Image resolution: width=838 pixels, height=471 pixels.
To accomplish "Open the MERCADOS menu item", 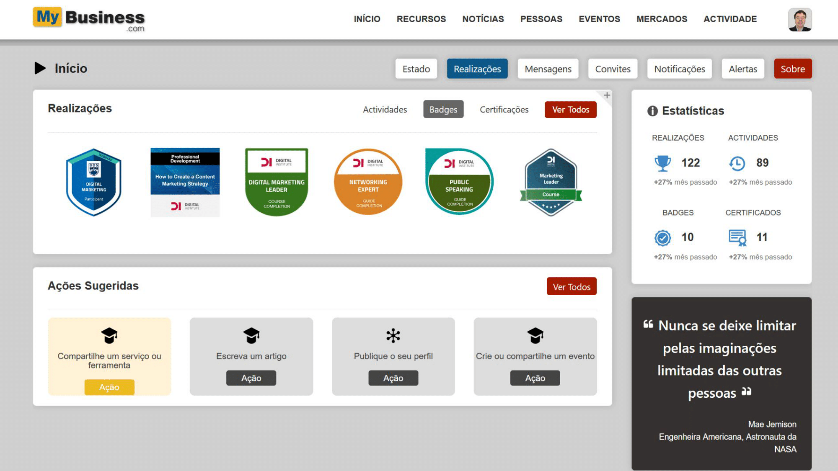I will pos(662,19).
